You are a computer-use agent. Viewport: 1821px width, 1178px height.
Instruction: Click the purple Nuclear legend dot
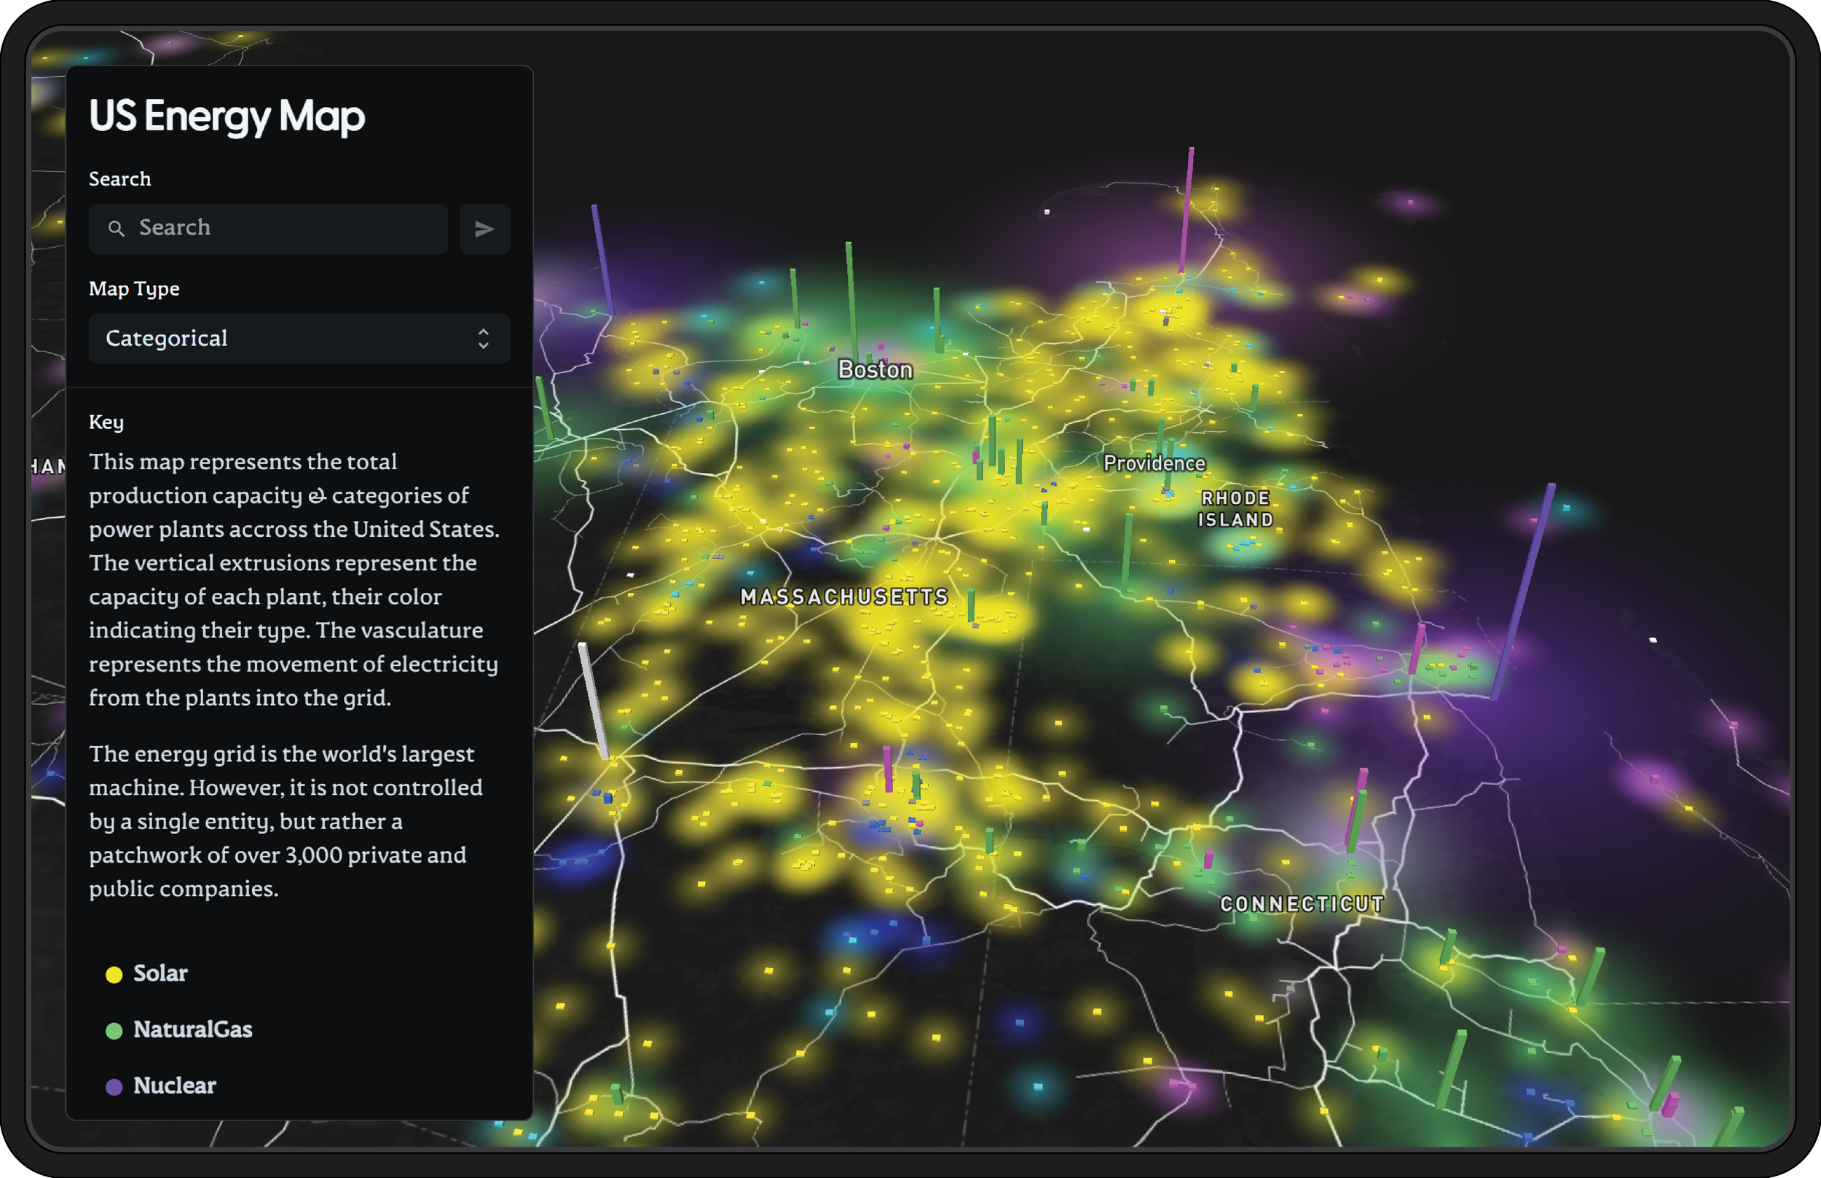114,1087
